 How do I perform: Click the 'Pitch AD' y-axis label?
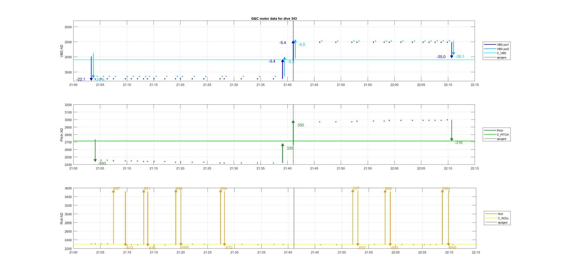[62, 135]
